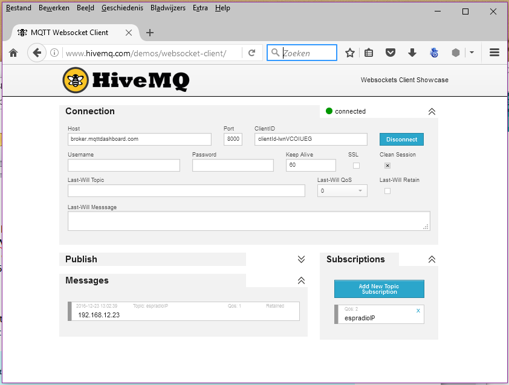509x385 pixels.
Task: Collapse the Subscriptions panel
Action: click(432, 259)
